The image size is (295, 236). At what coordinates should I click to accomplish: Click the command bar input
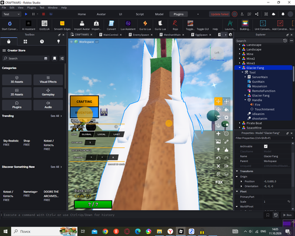132,215
